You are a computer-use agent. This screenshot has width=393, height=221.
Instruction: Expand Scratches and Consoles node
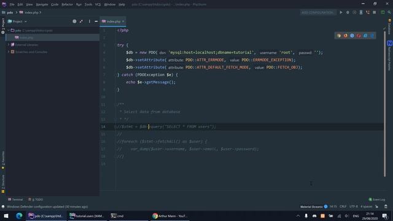pyautogui.click(x=9, y=52)
